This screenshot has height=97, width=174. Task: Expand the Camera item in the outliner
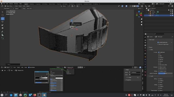tap(148, 12)
